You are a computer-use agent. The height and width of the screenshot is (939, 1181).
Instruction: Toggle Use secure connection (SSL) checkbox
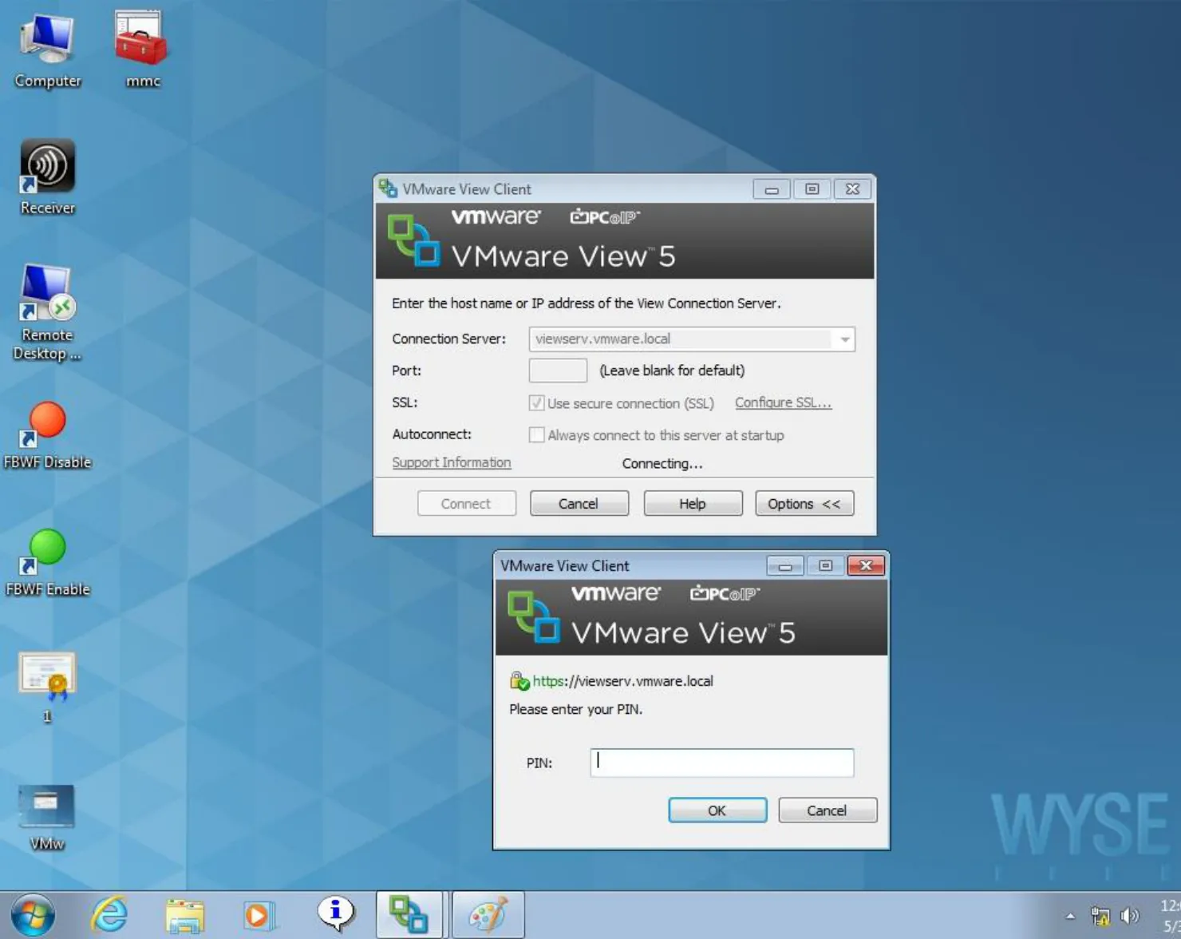click(x=536, y=403)
